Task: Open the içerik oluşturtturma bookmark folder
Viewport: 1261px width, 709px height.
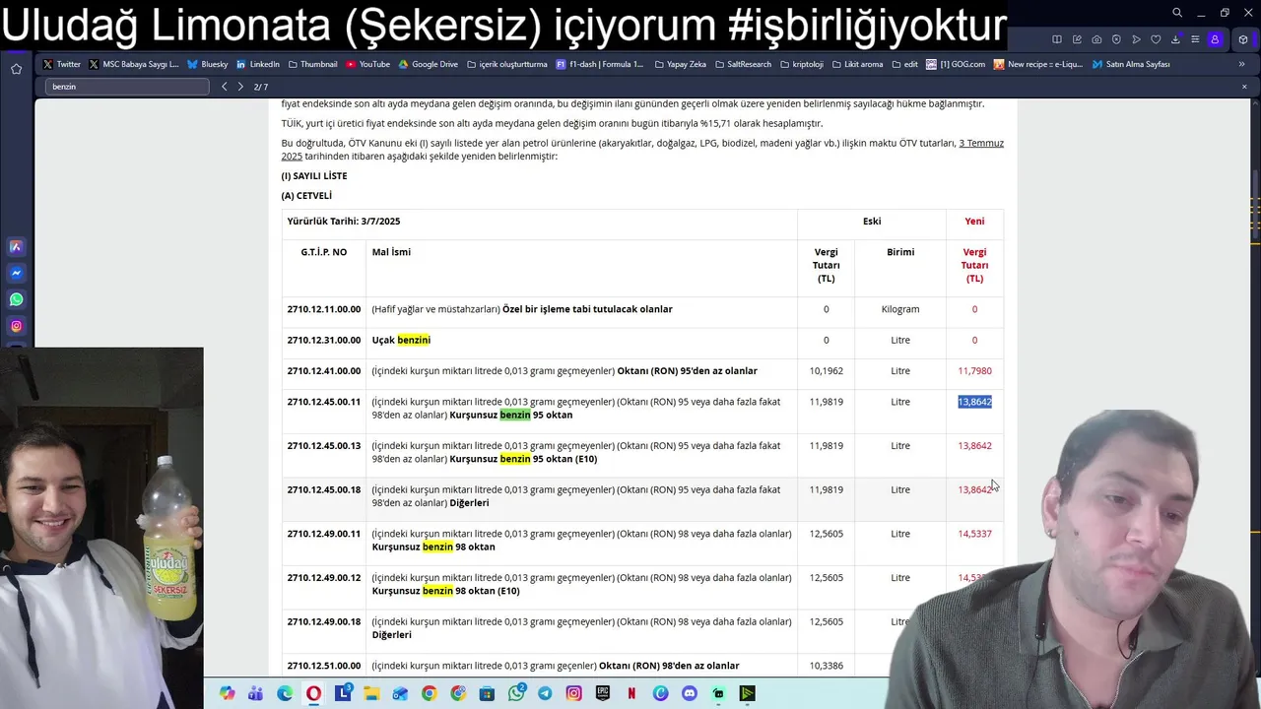Action: coord(507,64)
